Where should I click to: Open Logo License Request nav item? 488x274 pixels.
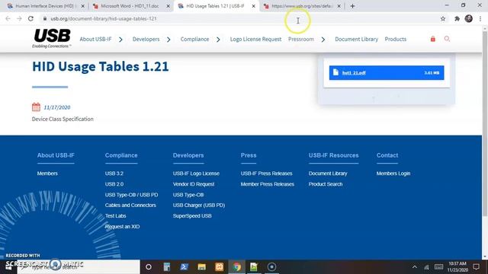[x=256, y=39]
